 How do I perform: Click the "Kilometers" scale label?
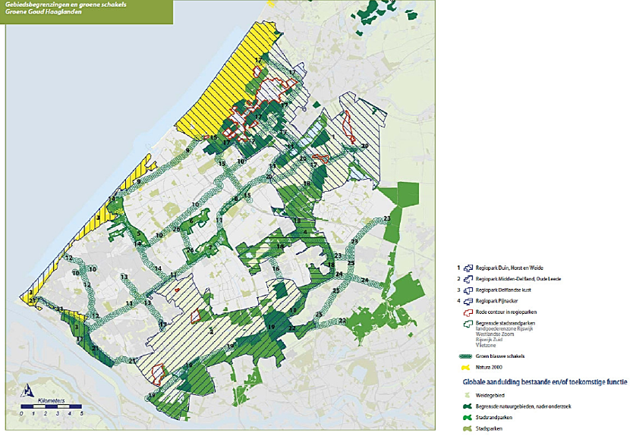pyautogui.click(x=51, y=400)
